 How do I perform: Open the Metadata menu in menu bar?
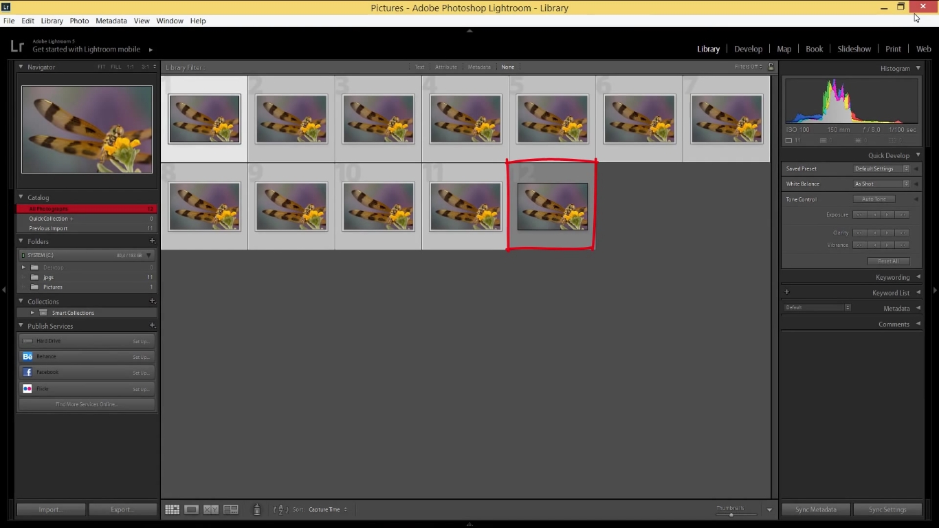[111, 21]
